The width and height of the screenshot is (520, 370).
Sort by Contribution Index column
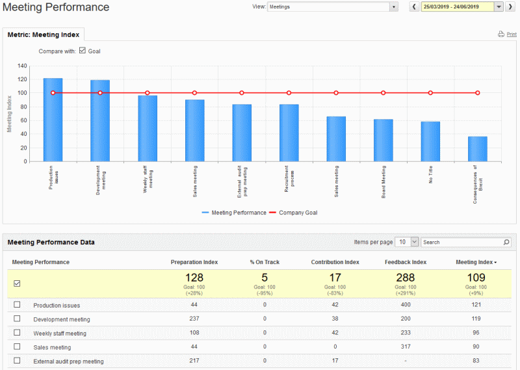coord(335,262)
